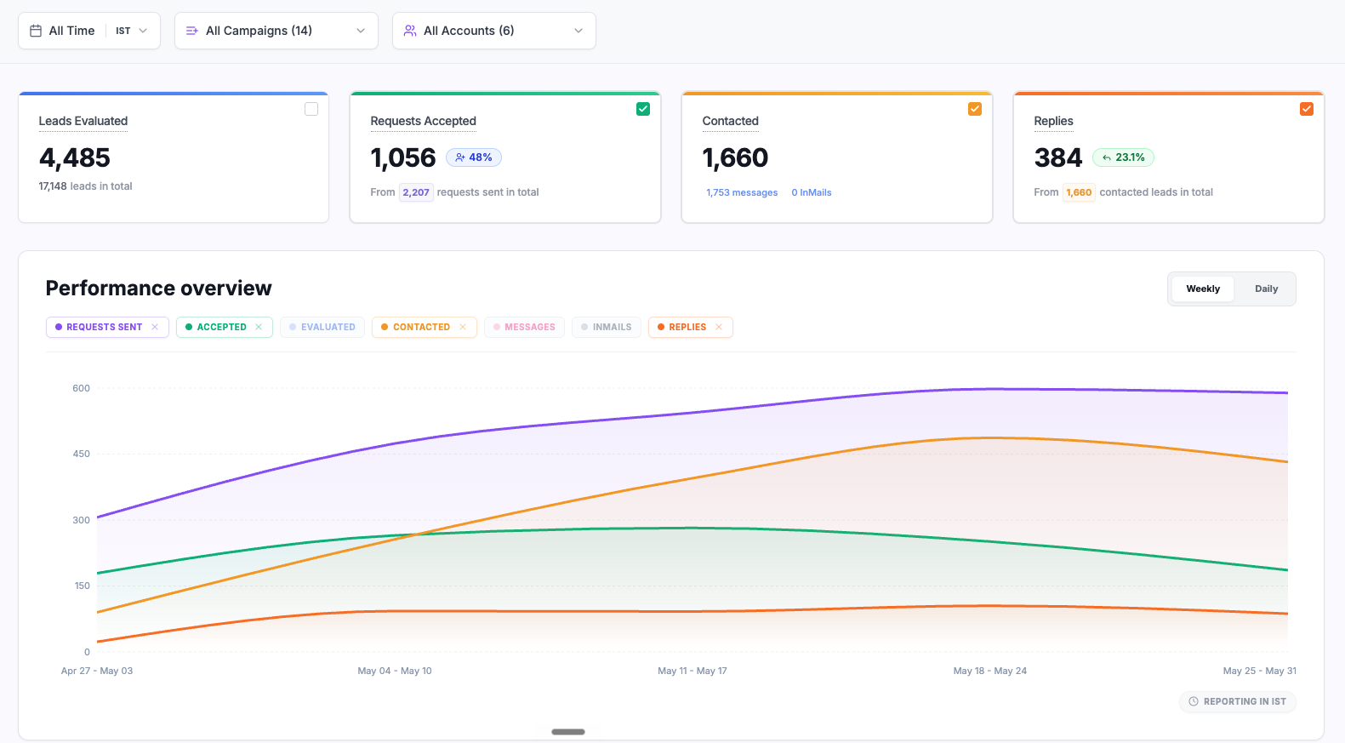Click the 600 y-axis label
The image size is (1345, 743).
point(81,388)
